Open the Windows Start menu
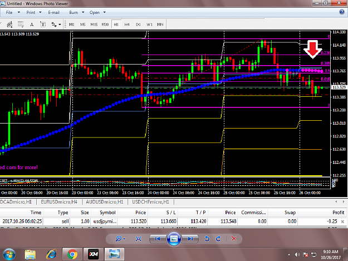 [x=9, y=254]
